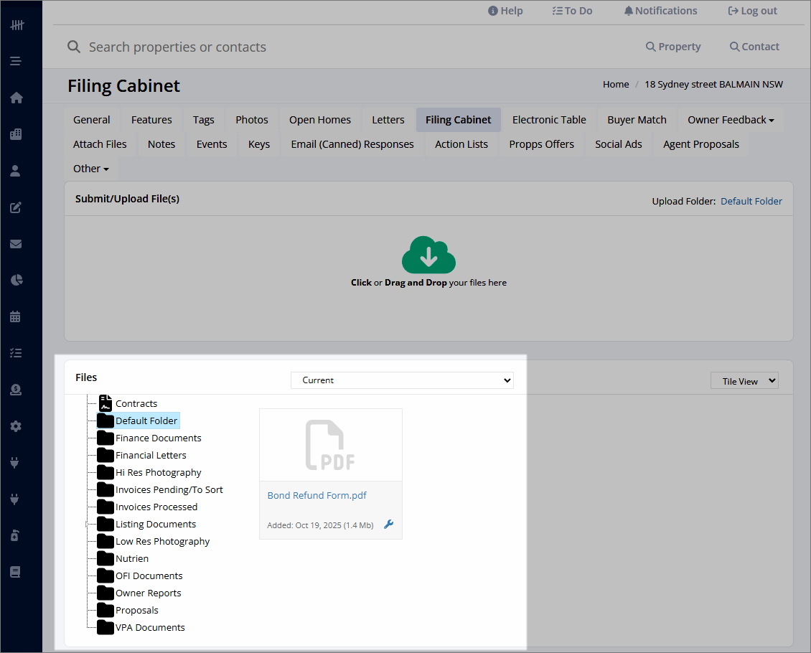Click the Contact search button
The image size is (811, 653).
754,47
